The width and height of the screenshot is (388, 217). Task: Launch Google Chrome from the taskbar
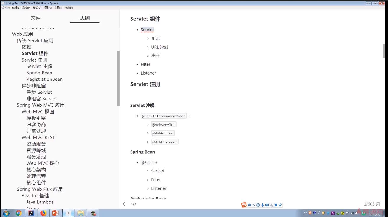19,213
